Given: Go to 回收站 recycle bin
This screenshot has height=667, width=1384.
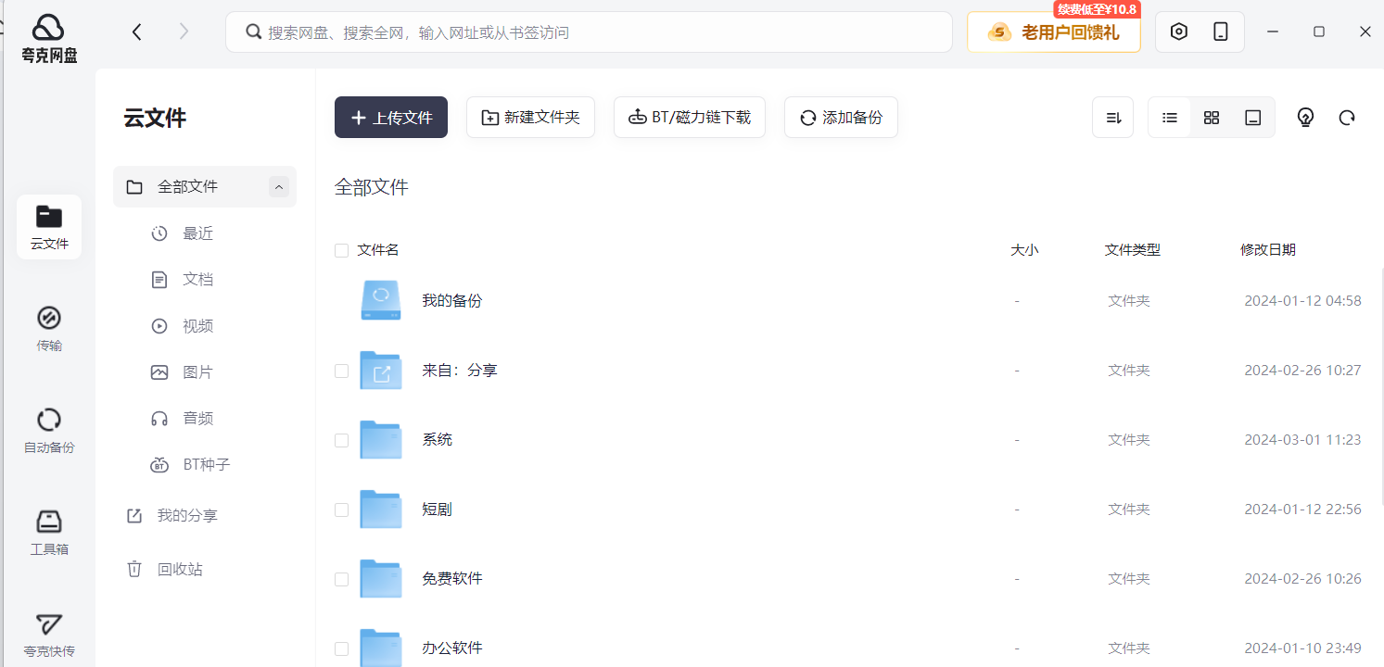Looking at the screenshot, I should [x=180, y=569].
